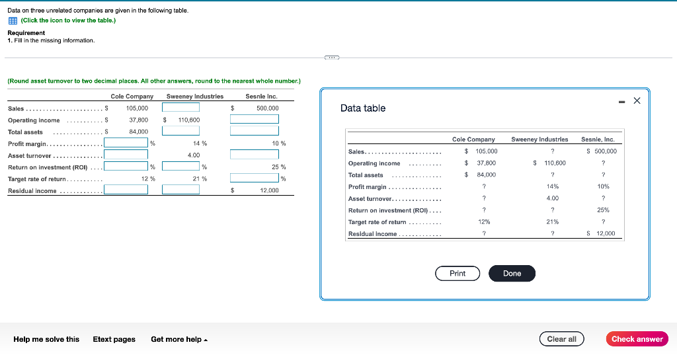Click the 4.00 value in the Data table dialog

[553, 198]
